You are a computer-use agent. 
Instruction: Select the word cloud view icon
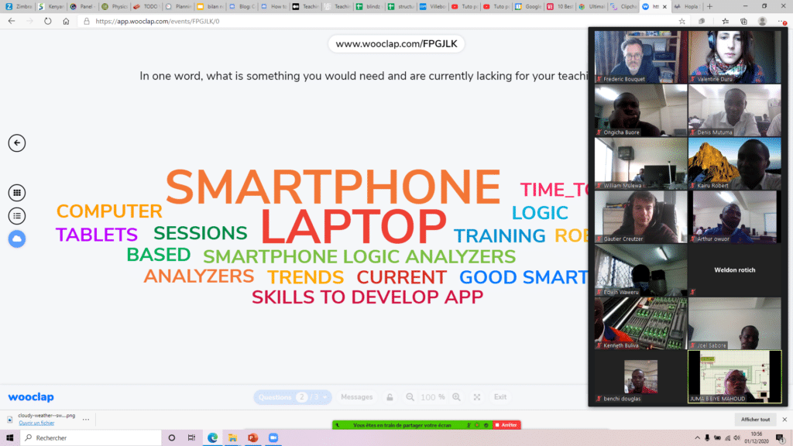[x=17, y=239]
